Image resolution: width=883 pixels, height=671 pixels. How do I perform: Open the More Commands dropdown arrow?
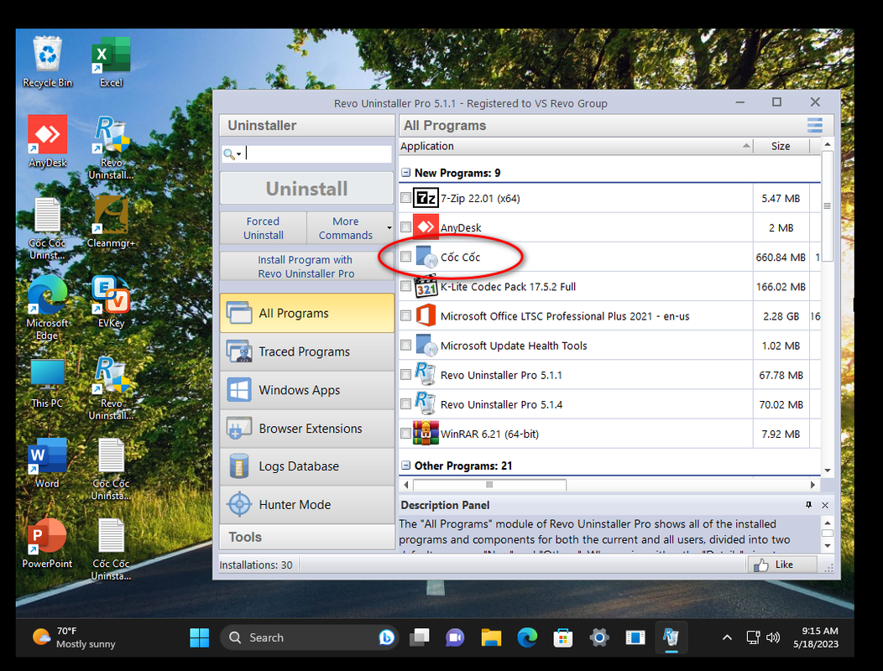click(x=389, y=228)
